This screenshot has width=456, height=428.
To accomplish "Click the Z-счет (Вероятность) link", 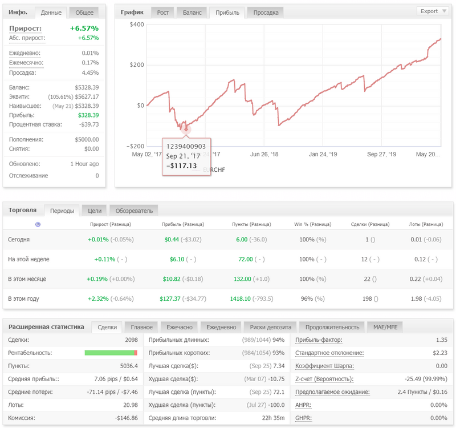I will (x=324, y=379).
